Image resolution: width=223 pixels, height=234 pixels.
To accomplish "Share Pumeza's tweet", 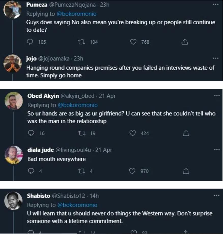I will (x=185, y=42).
